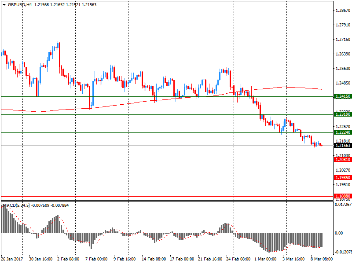352x264 pixels.
Task: Select the 1.27150 price scale value
Action: click(x=343, y=40)
